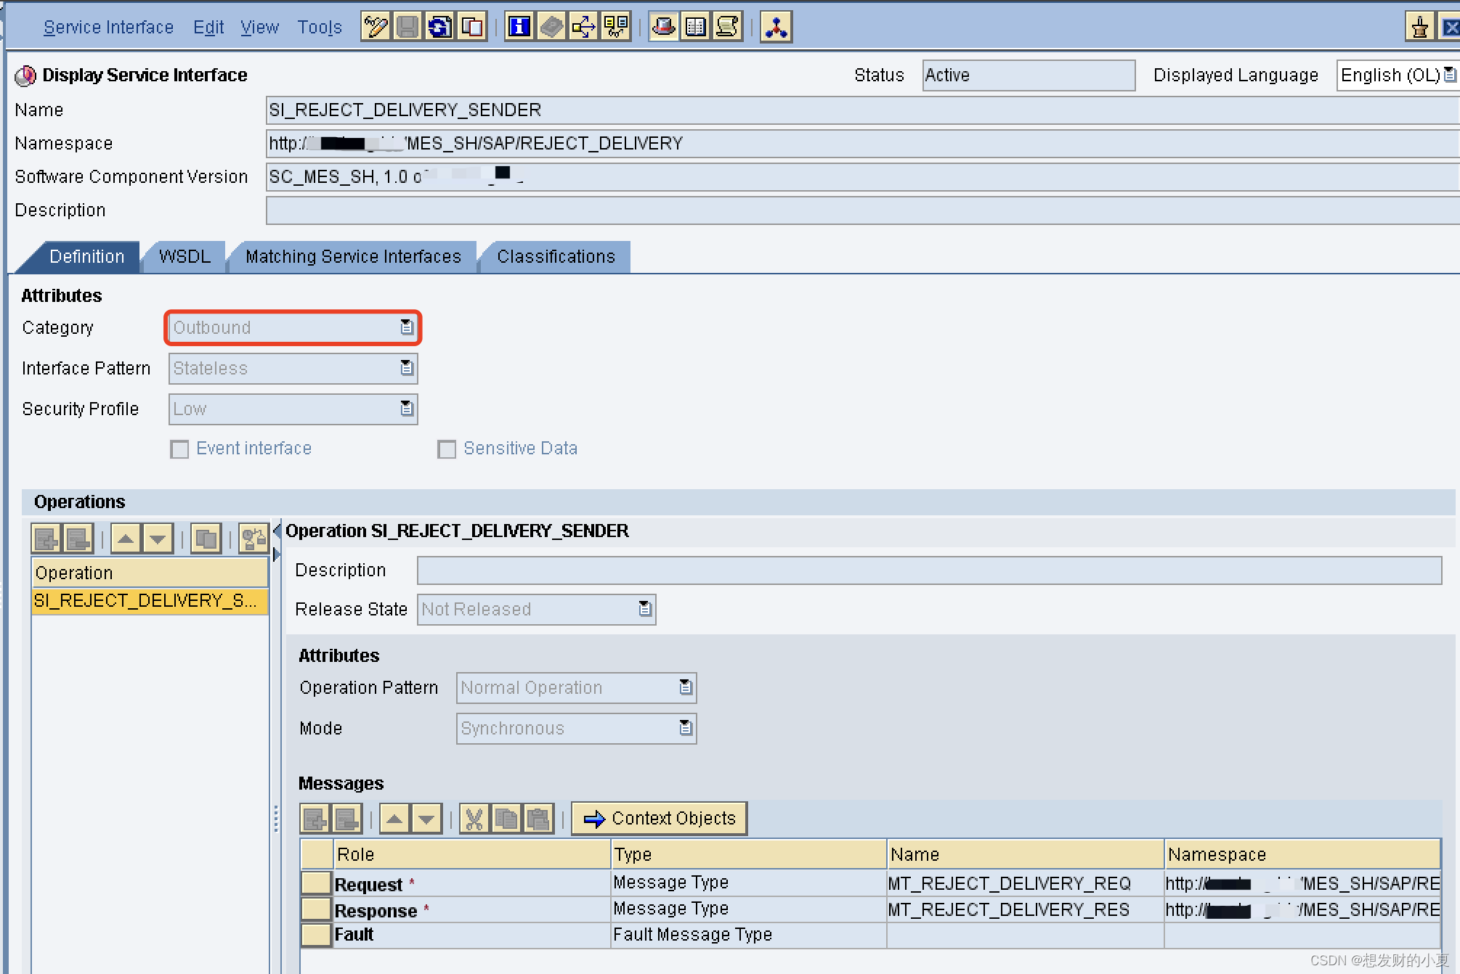Click the copy object icon
This screenshot has height=974, width=1460.
point(471,28)
